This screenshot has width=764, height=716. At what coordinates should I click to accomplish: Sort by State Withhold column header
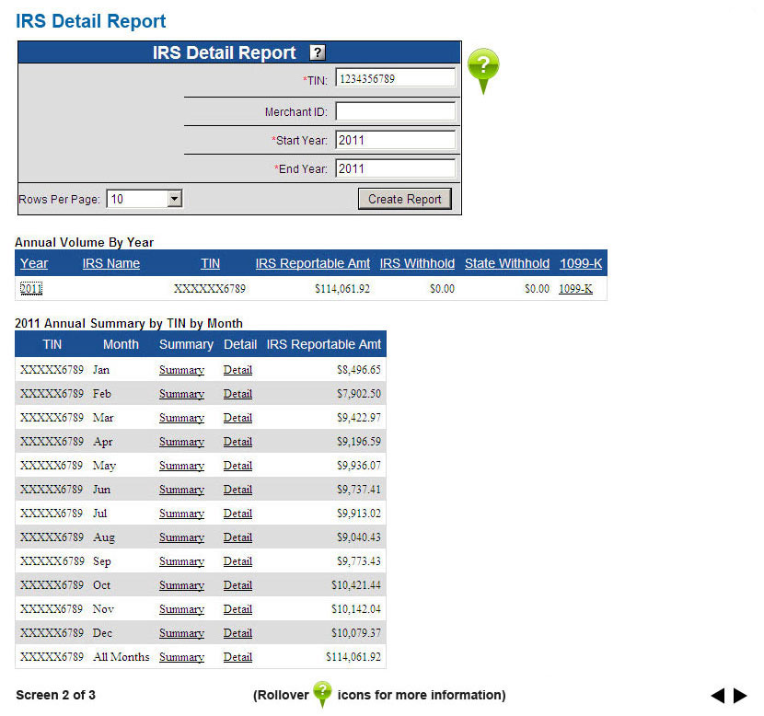tap(507, 263)
